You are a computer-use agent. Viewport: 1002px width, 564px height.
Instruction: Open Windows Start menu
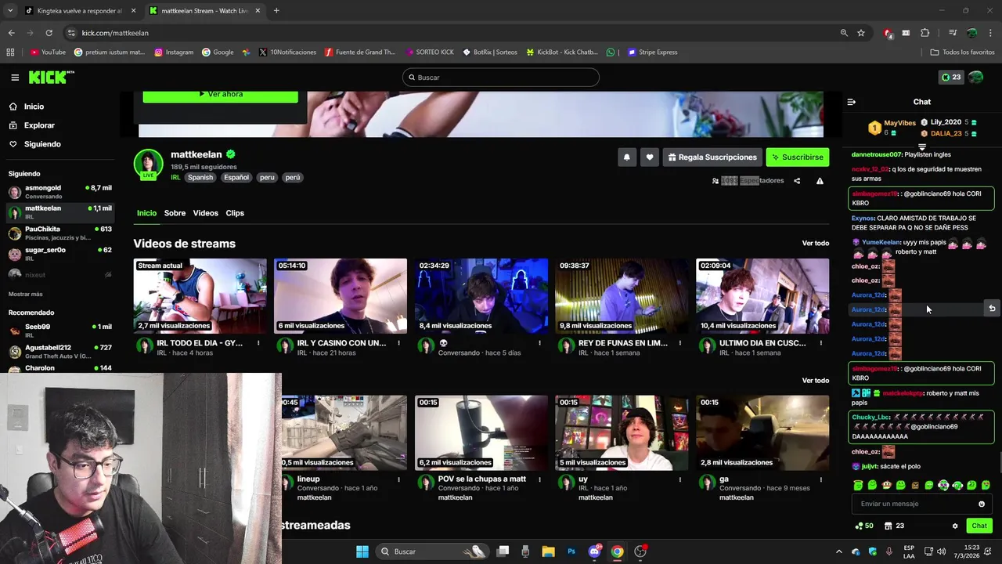tap(362, 551)
